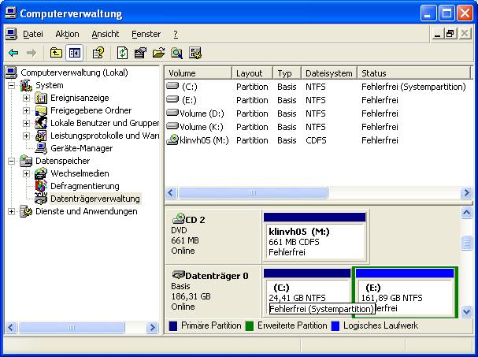
Task: Select Defragmentierung in the tree
Action: pyautogui.click(x=84, y=186)
